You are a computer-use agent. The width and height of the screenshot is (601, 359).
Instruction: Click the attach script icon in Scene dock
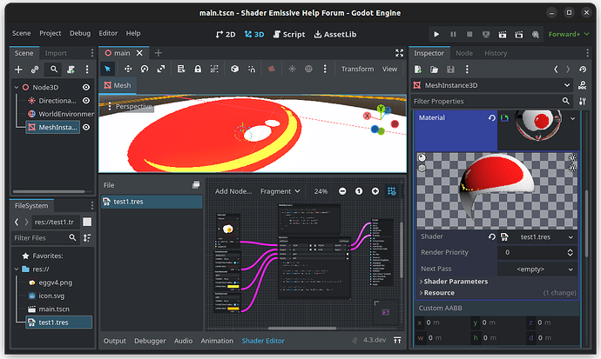coord(71,70)
